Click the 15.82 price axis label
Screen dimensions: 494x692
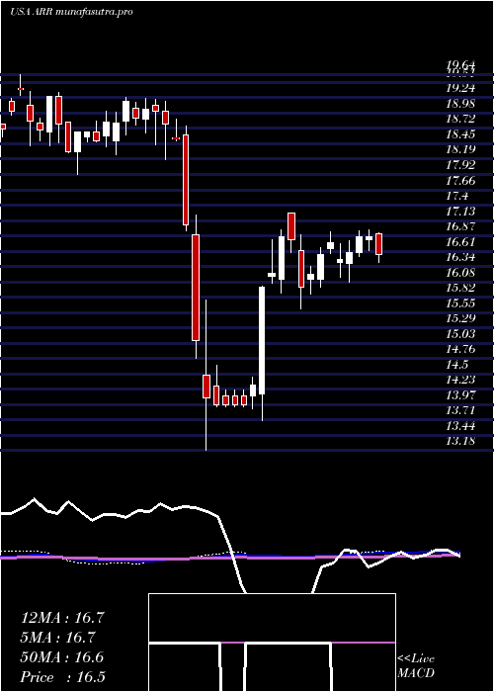[x=460, y=288]
